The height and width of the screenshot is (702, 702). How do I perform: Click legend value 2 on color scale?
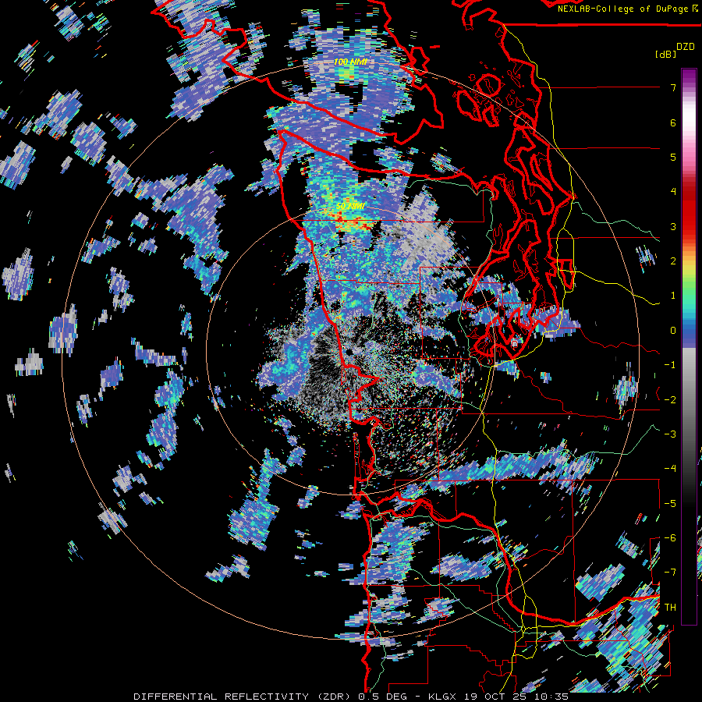point(673,261)
